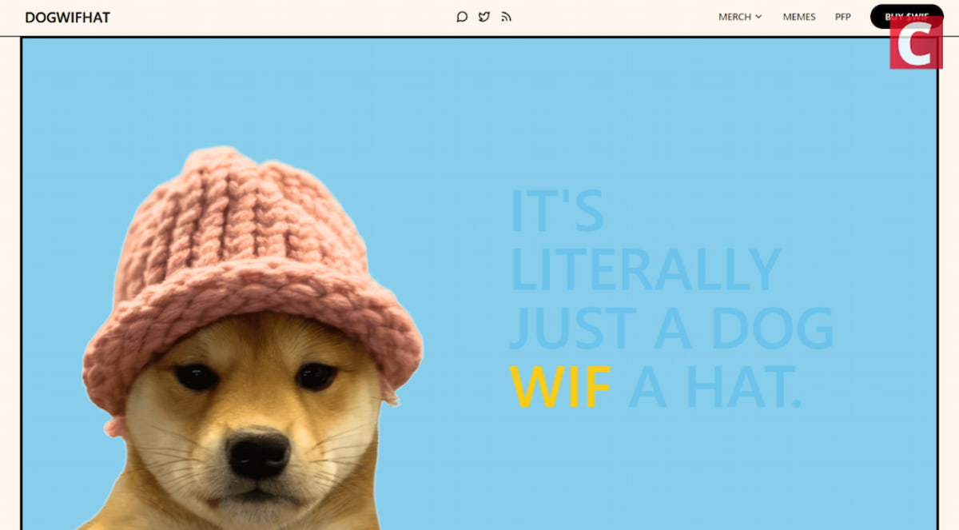Click the A HAT. headline words
This screenshot has width=959, height=530.
point(715,387)
